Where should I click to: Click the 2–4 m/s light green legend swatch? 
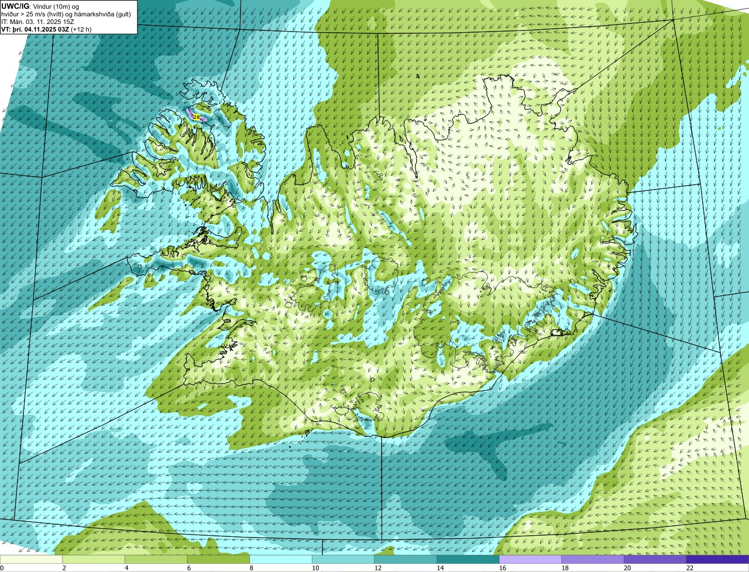[94, 560]
